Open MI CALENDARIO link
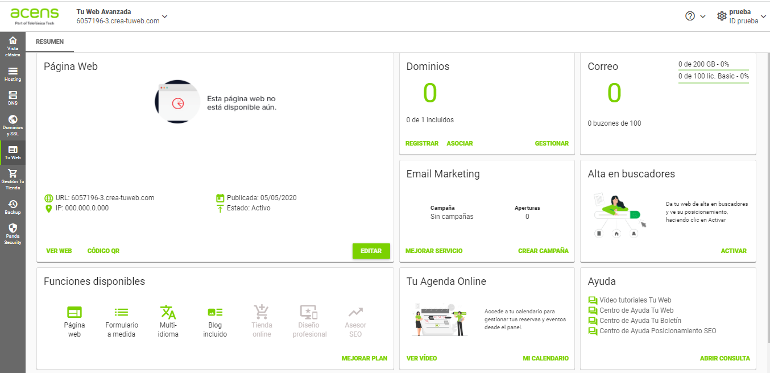The width and height of the screenshot is (770, 373). click(x=546, y=358)
